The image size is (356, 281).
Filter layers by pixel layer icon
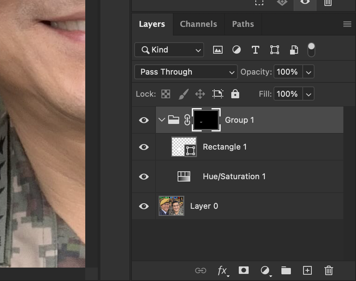pos(217,50)
